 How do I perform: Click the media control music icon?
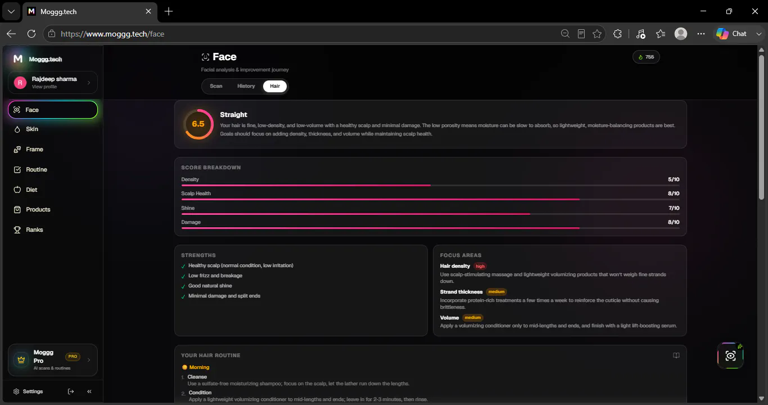[x=640, y=34]
